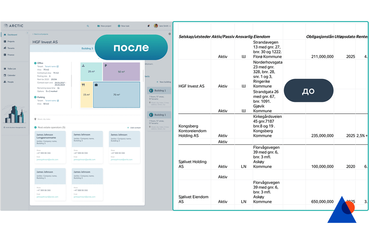The height and width of the screenshot is (232, 369).
Task: Open ToDo List in the sidebar
Action: tap(10, 69)
